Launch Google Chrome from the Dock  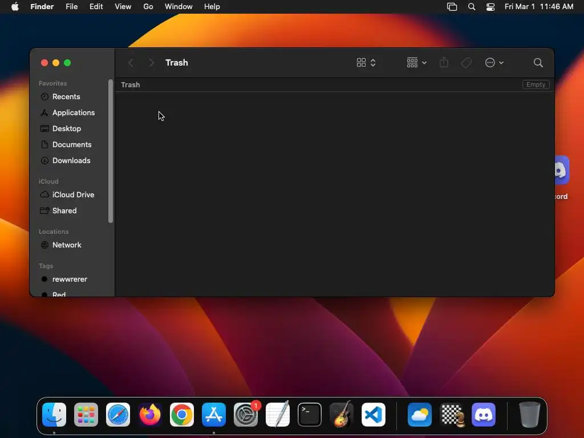182,415
